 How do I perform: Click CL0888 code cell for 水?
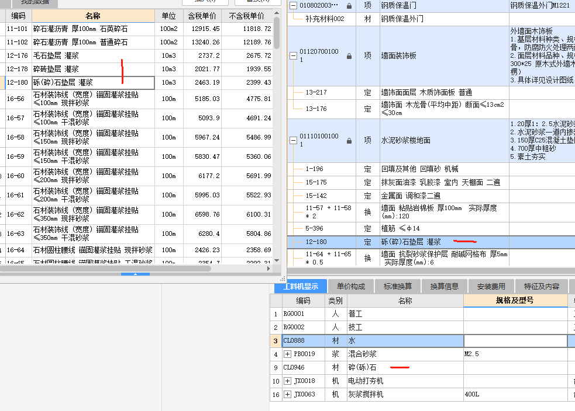304,341
